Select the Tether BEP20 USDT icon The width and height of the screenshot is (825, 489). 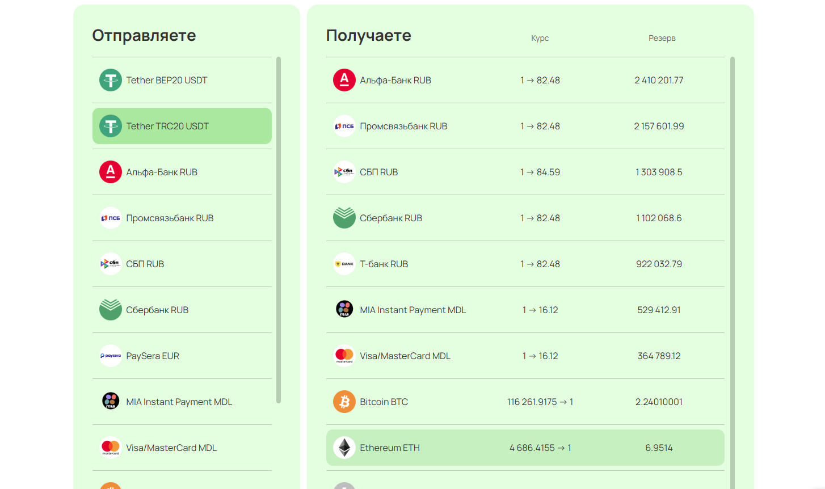pos(110,80)
